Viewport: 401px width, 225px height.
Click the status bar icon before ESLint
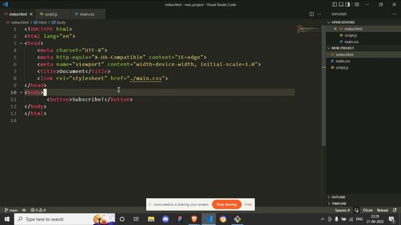[357, 210]
